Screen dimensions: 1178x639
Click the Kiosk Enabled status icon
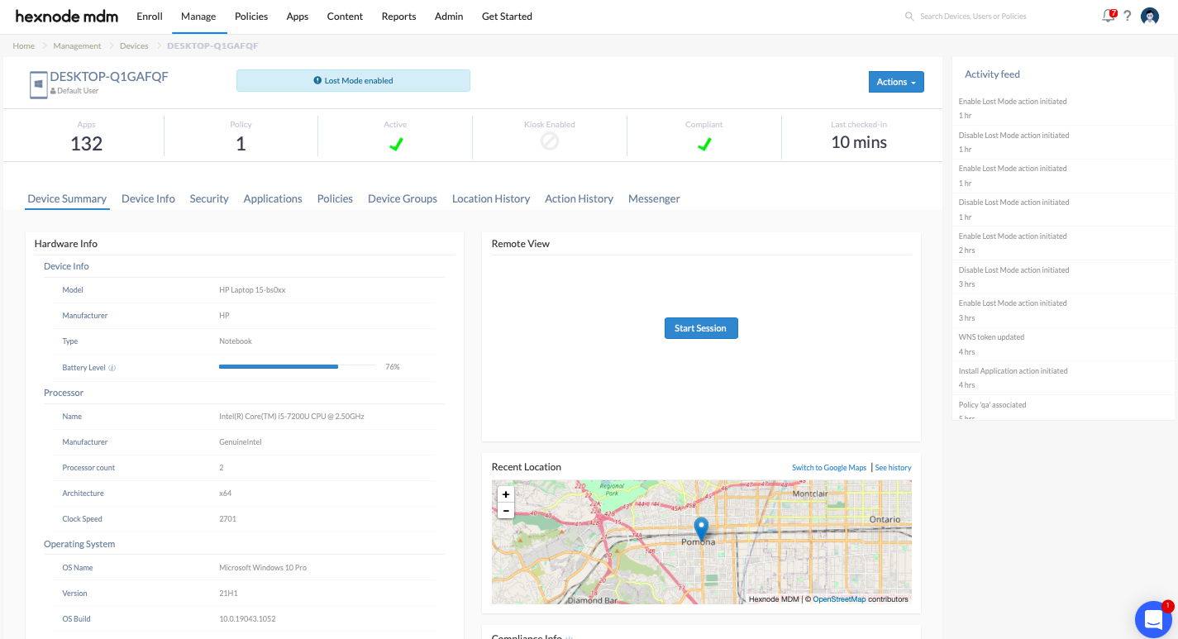point(550,142)
